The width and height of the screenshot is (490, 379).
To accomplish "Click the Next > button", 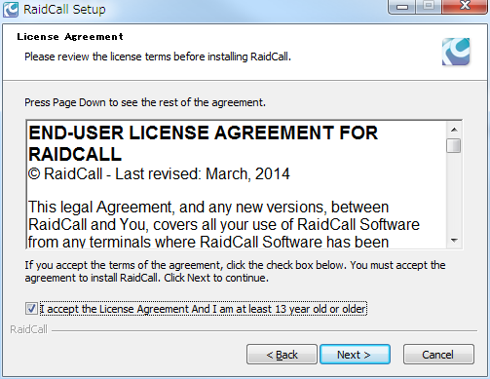I will click(x=355, y=355).
